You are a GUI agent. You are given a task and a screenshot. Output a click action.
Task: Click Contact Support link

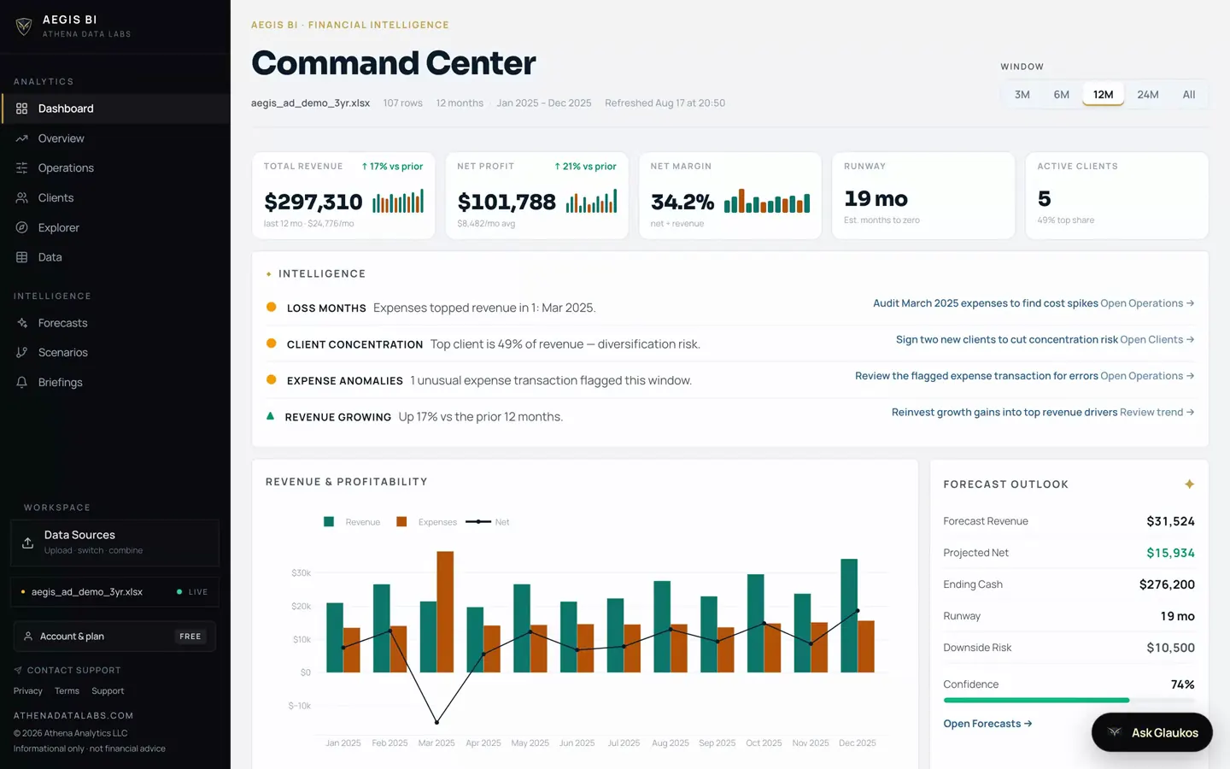[67, 671]
